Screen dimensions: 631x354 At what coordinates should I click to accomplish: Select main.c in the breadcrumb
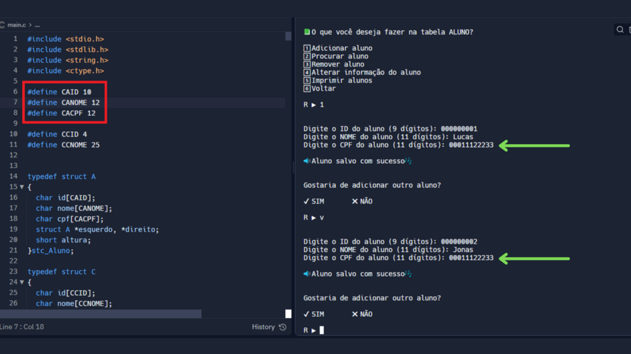click(x=18, y=25)
